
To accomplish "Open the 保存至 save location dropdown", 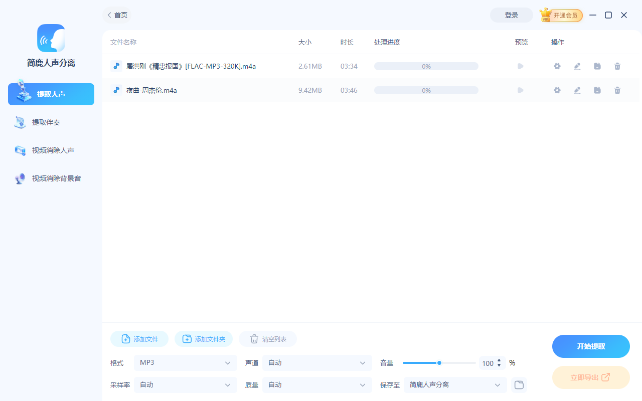I will (x=455, y=385).
